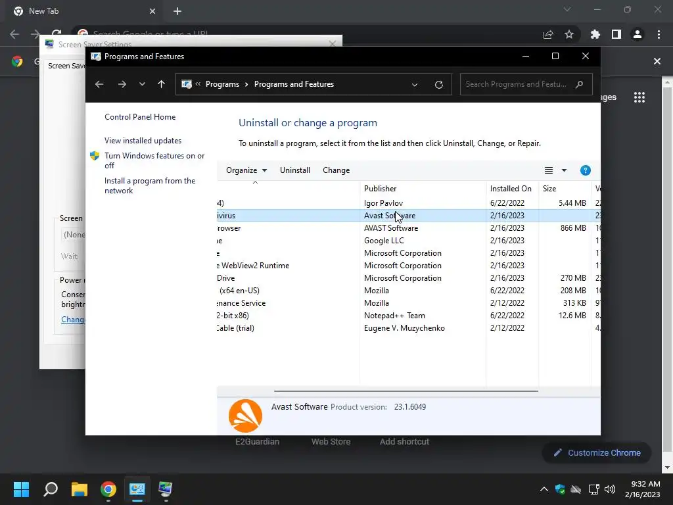Sort by the Installed On column

coord(512,189)
